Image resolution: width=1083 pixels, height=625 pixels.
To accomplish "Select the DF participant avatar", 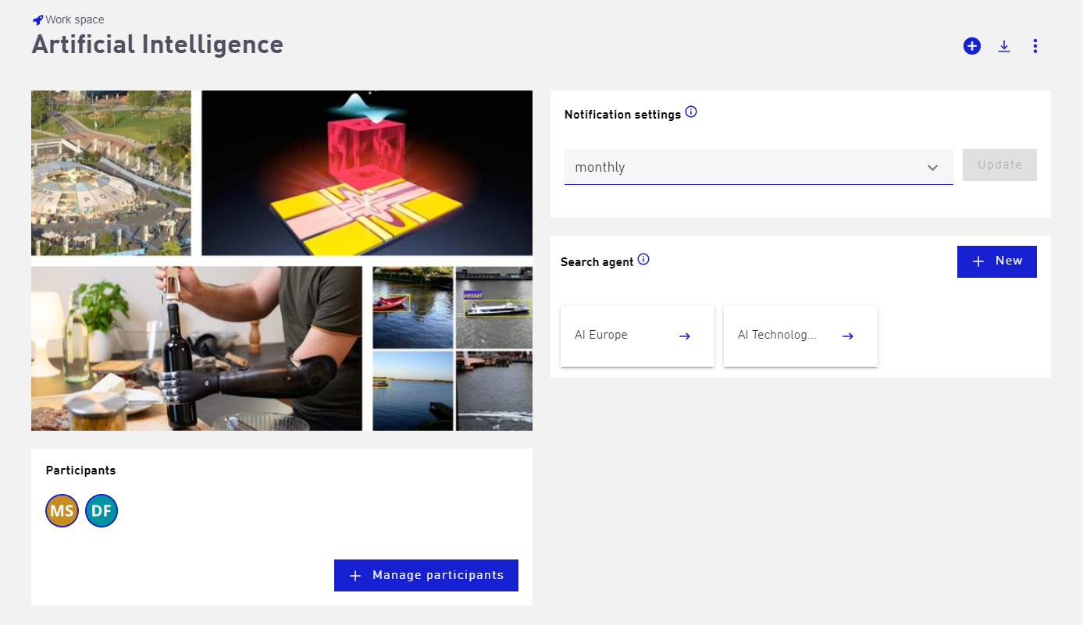I will 102,511.
